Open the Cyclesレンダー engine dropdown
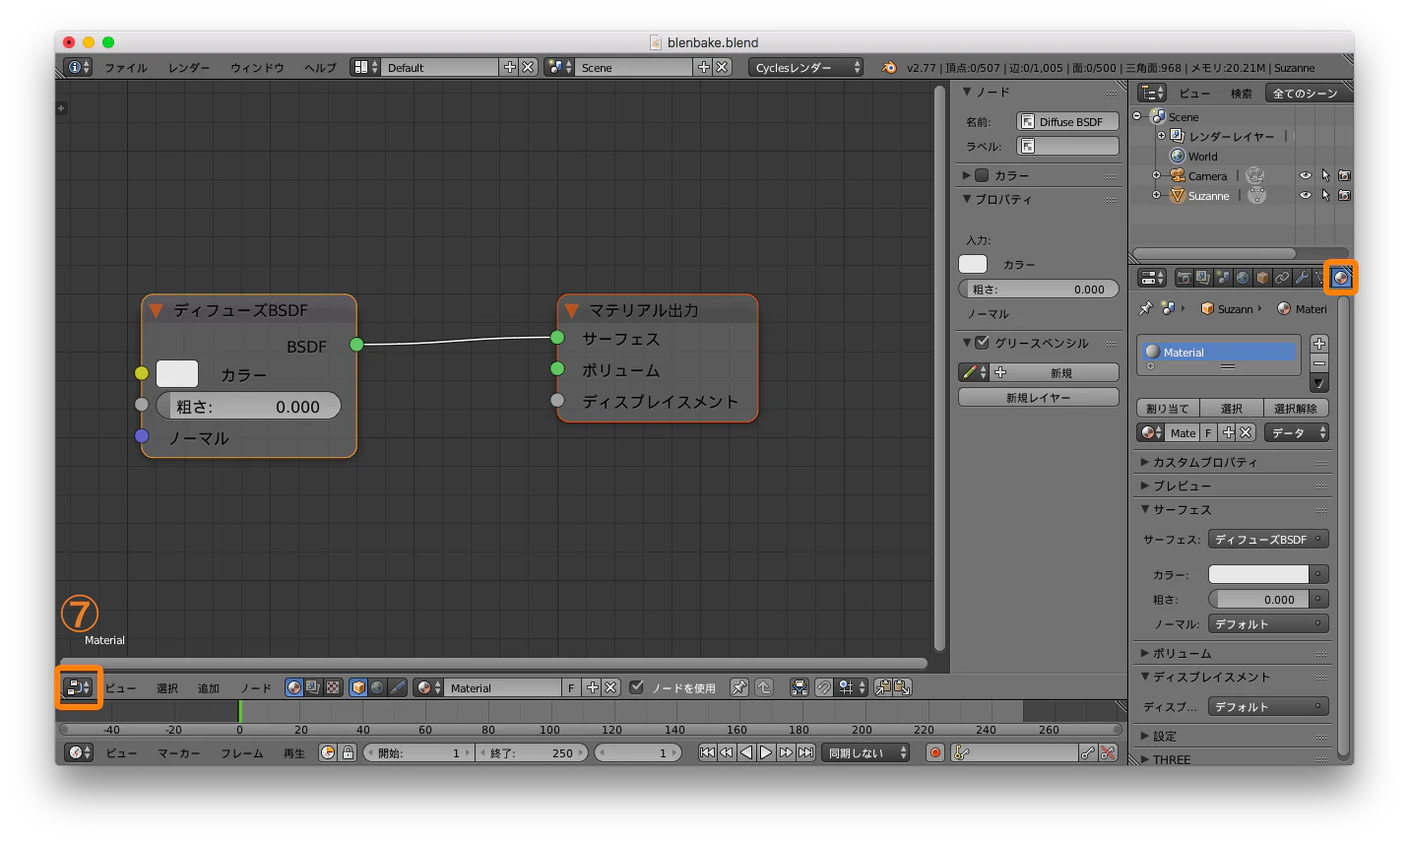The height and width of the screenshot is (844, 1409). [806, 67]
